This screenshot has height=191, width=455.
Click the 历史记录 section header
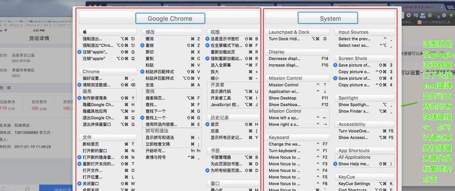coord(233,117)
